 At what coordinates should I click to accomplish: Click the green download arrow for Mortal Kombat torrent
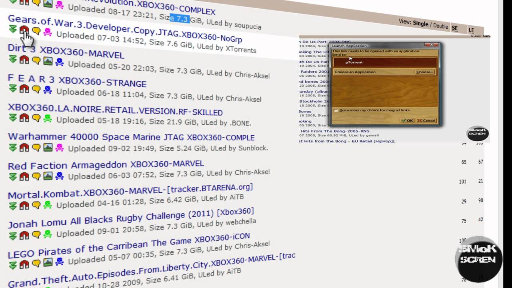[x=13, y=206]
